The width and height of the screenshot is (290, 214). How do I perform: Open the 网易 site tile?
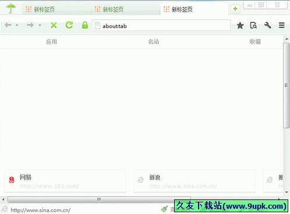(x=65, y=181)
